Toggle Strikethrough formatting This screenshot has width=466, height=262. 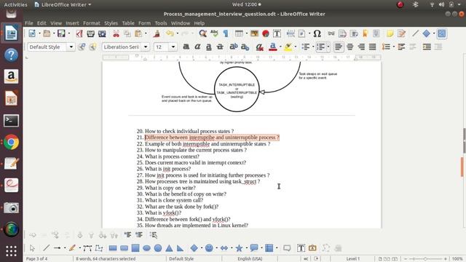[220, 47]
